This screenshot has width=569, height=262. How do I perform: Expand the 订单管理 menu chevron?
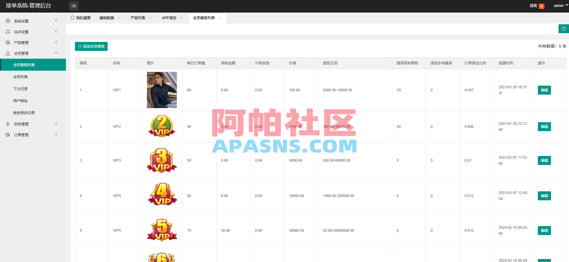click(x=56, y=134)
